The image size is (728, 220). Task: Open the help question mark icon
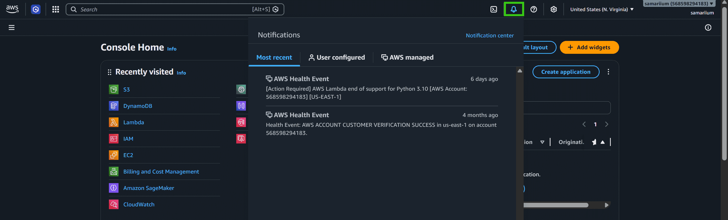(534, 9)
